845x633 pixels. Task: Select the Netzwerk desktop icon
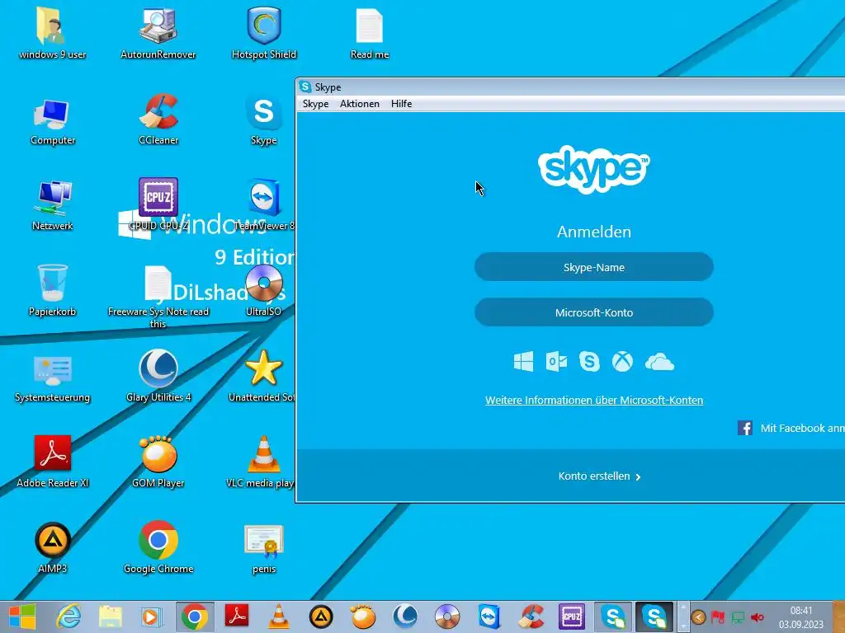point(52,205)
